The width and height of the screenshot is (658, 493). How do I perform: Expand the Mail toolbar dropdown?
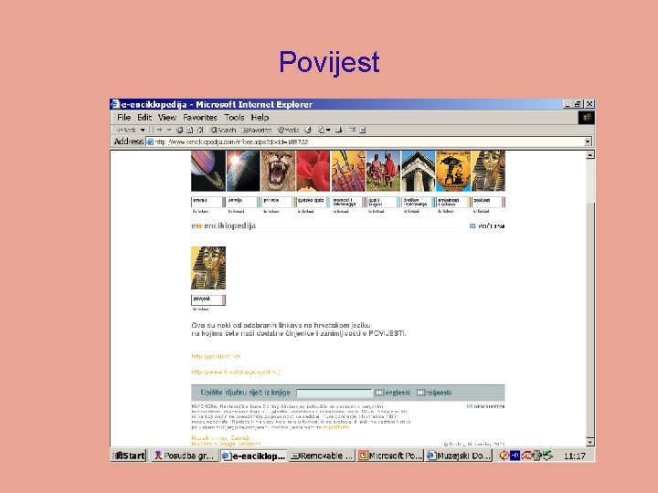[328, 130]
